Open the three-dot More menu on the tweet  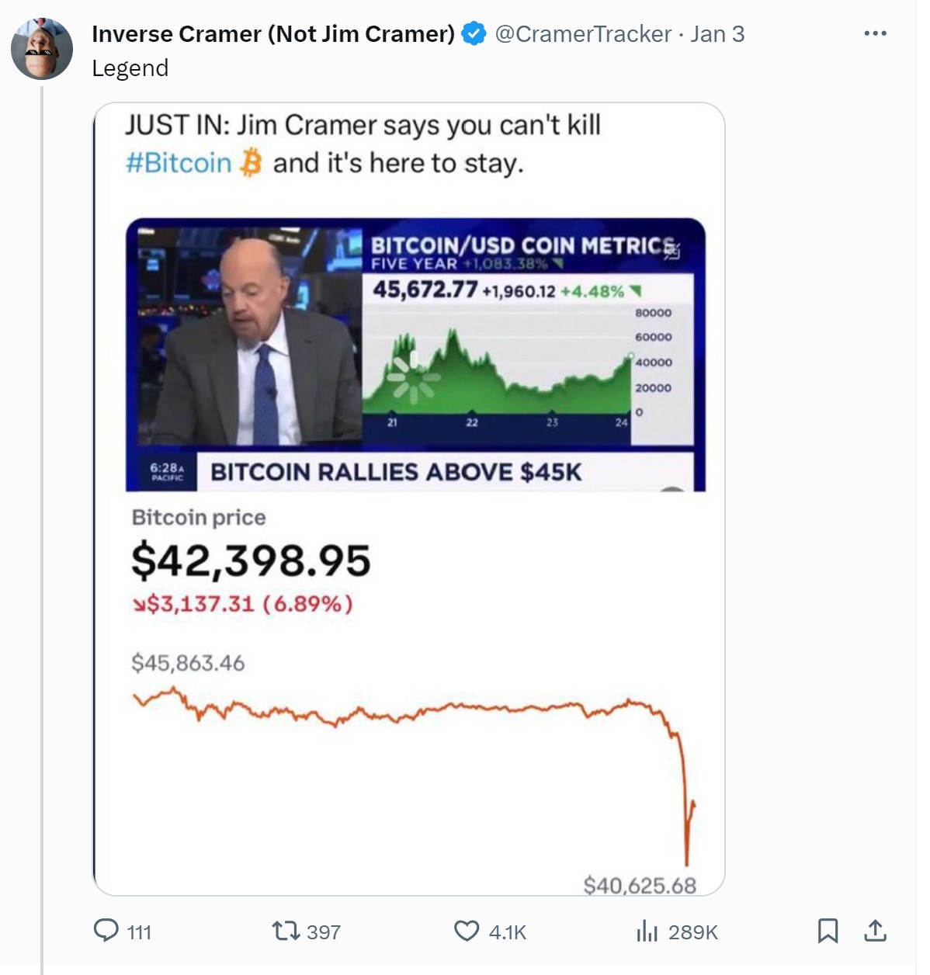click(875, 33)
